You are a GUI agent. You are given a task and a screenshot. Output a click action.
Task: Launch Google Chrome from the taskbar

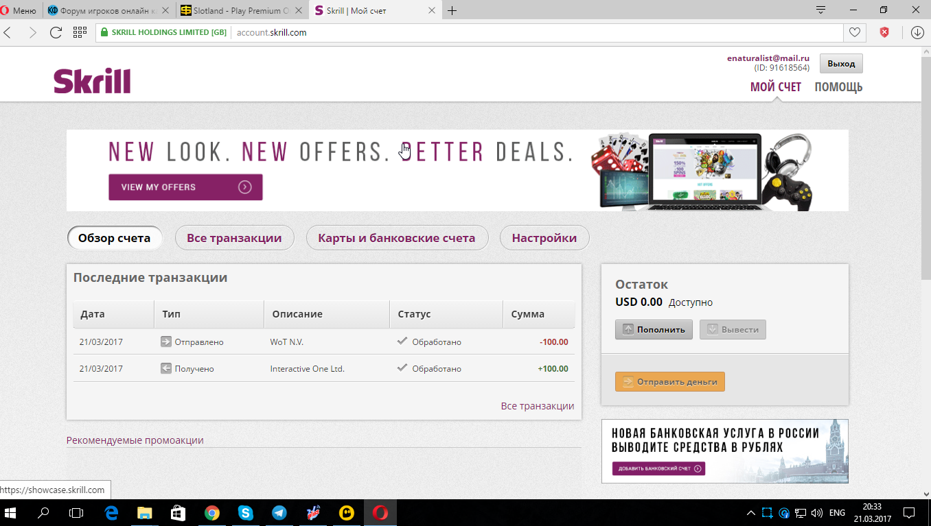click(x=211, y=513)
